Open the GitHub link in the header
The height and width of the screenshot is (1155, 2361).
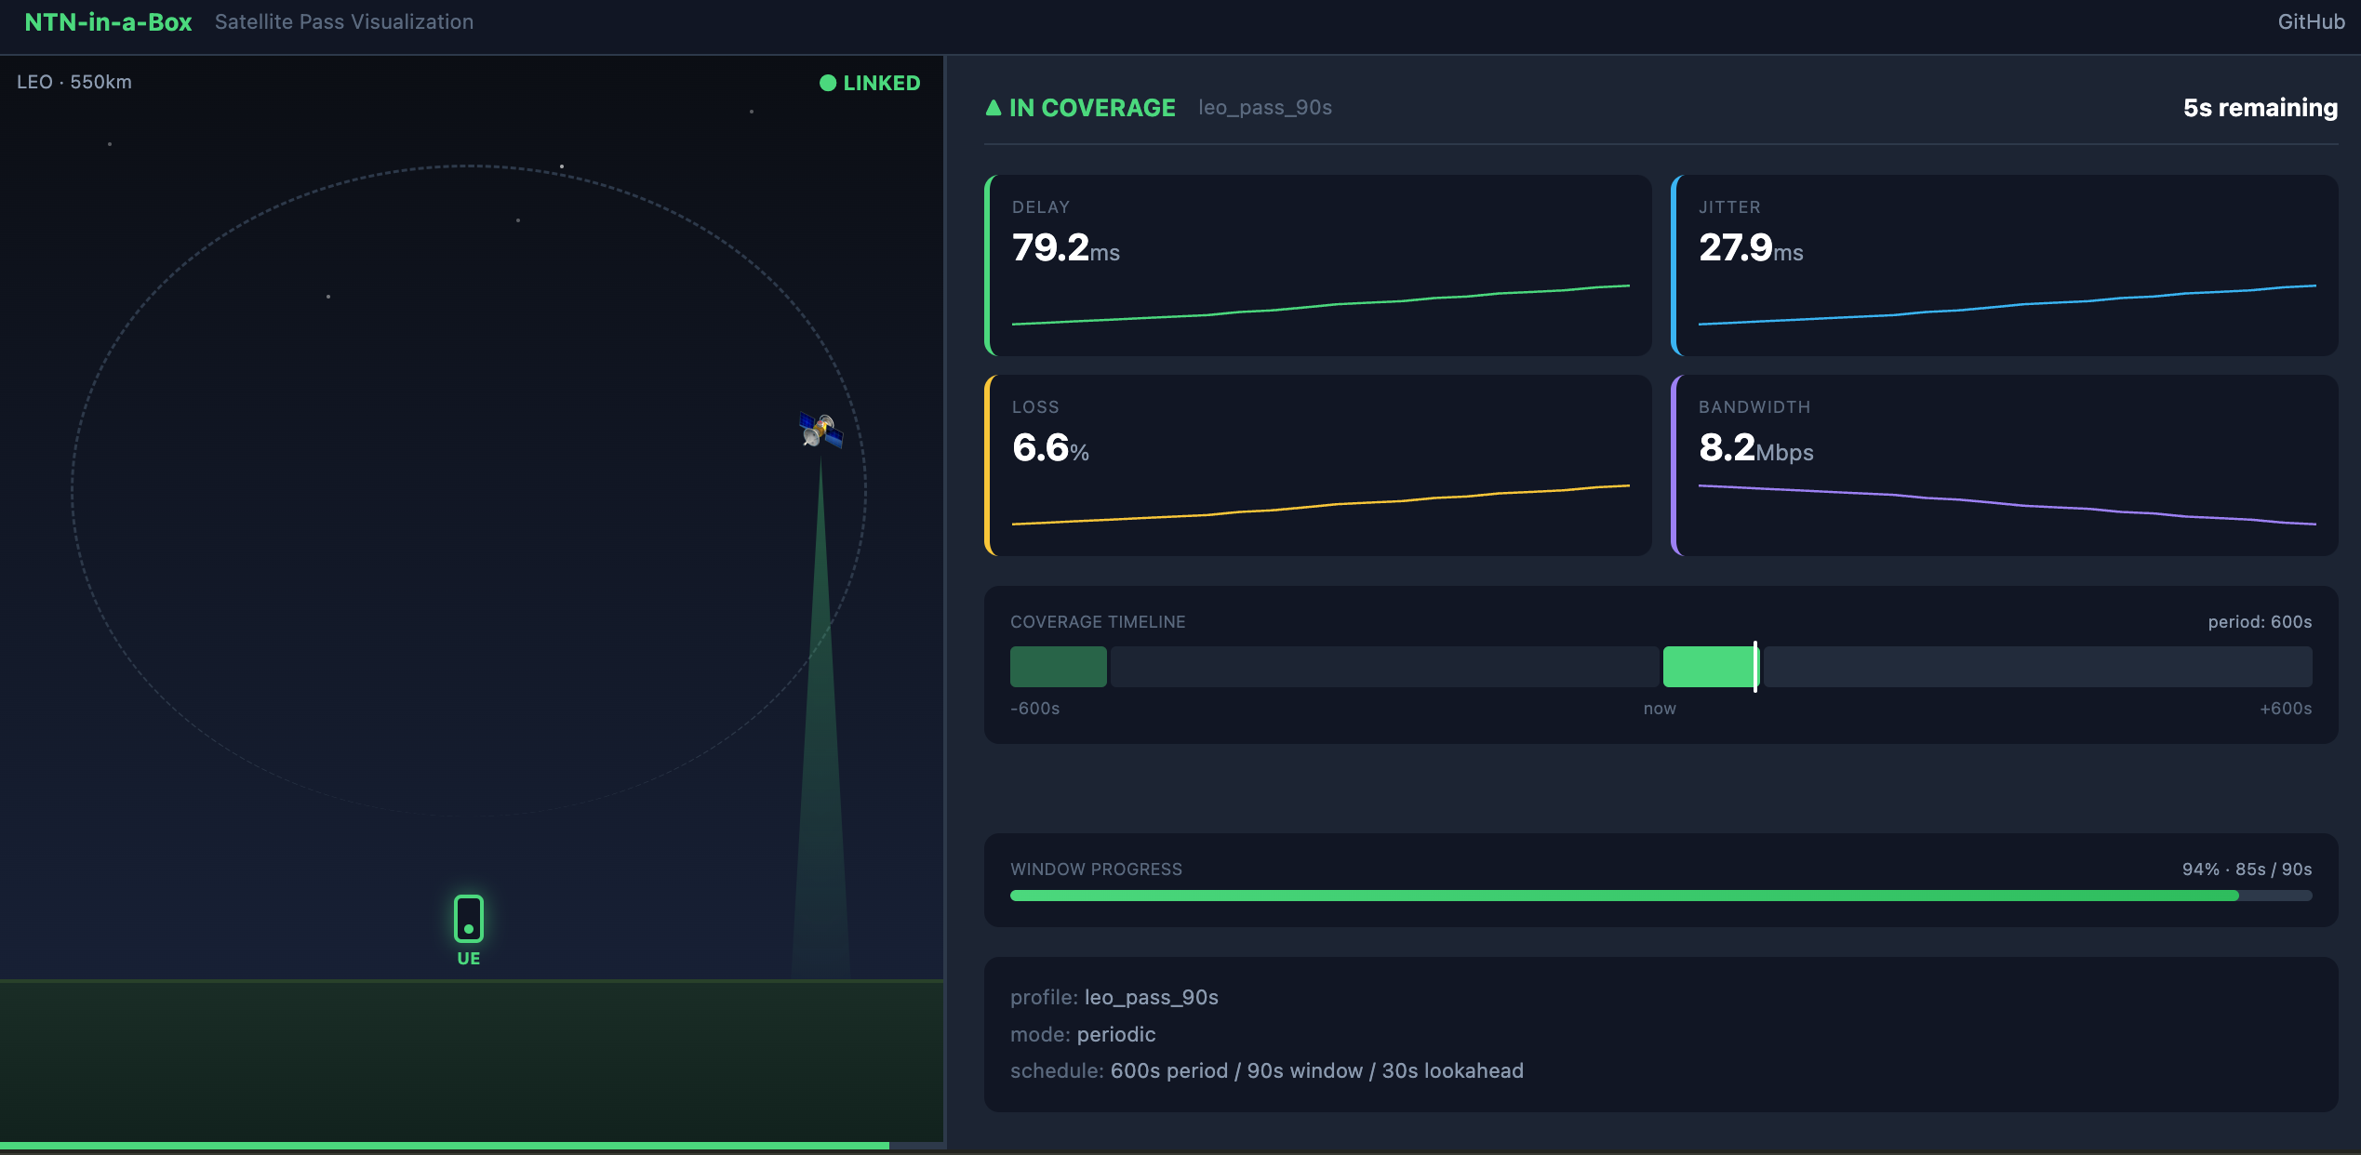click(x=2311, y=21)
